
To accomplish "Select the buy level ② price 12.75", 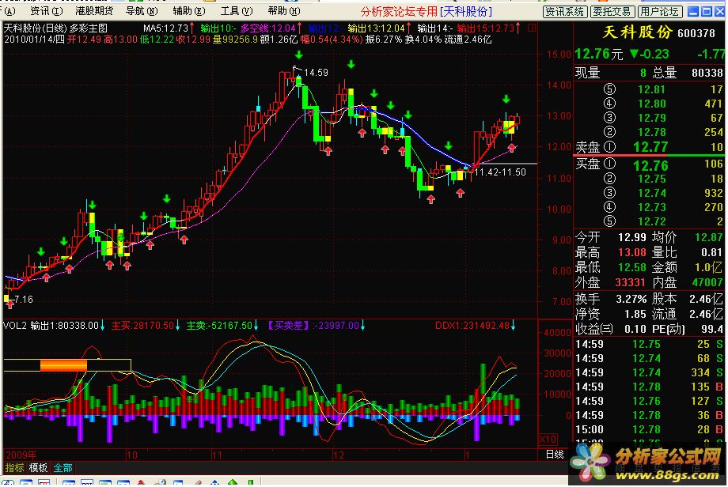I will pos(651,179).
